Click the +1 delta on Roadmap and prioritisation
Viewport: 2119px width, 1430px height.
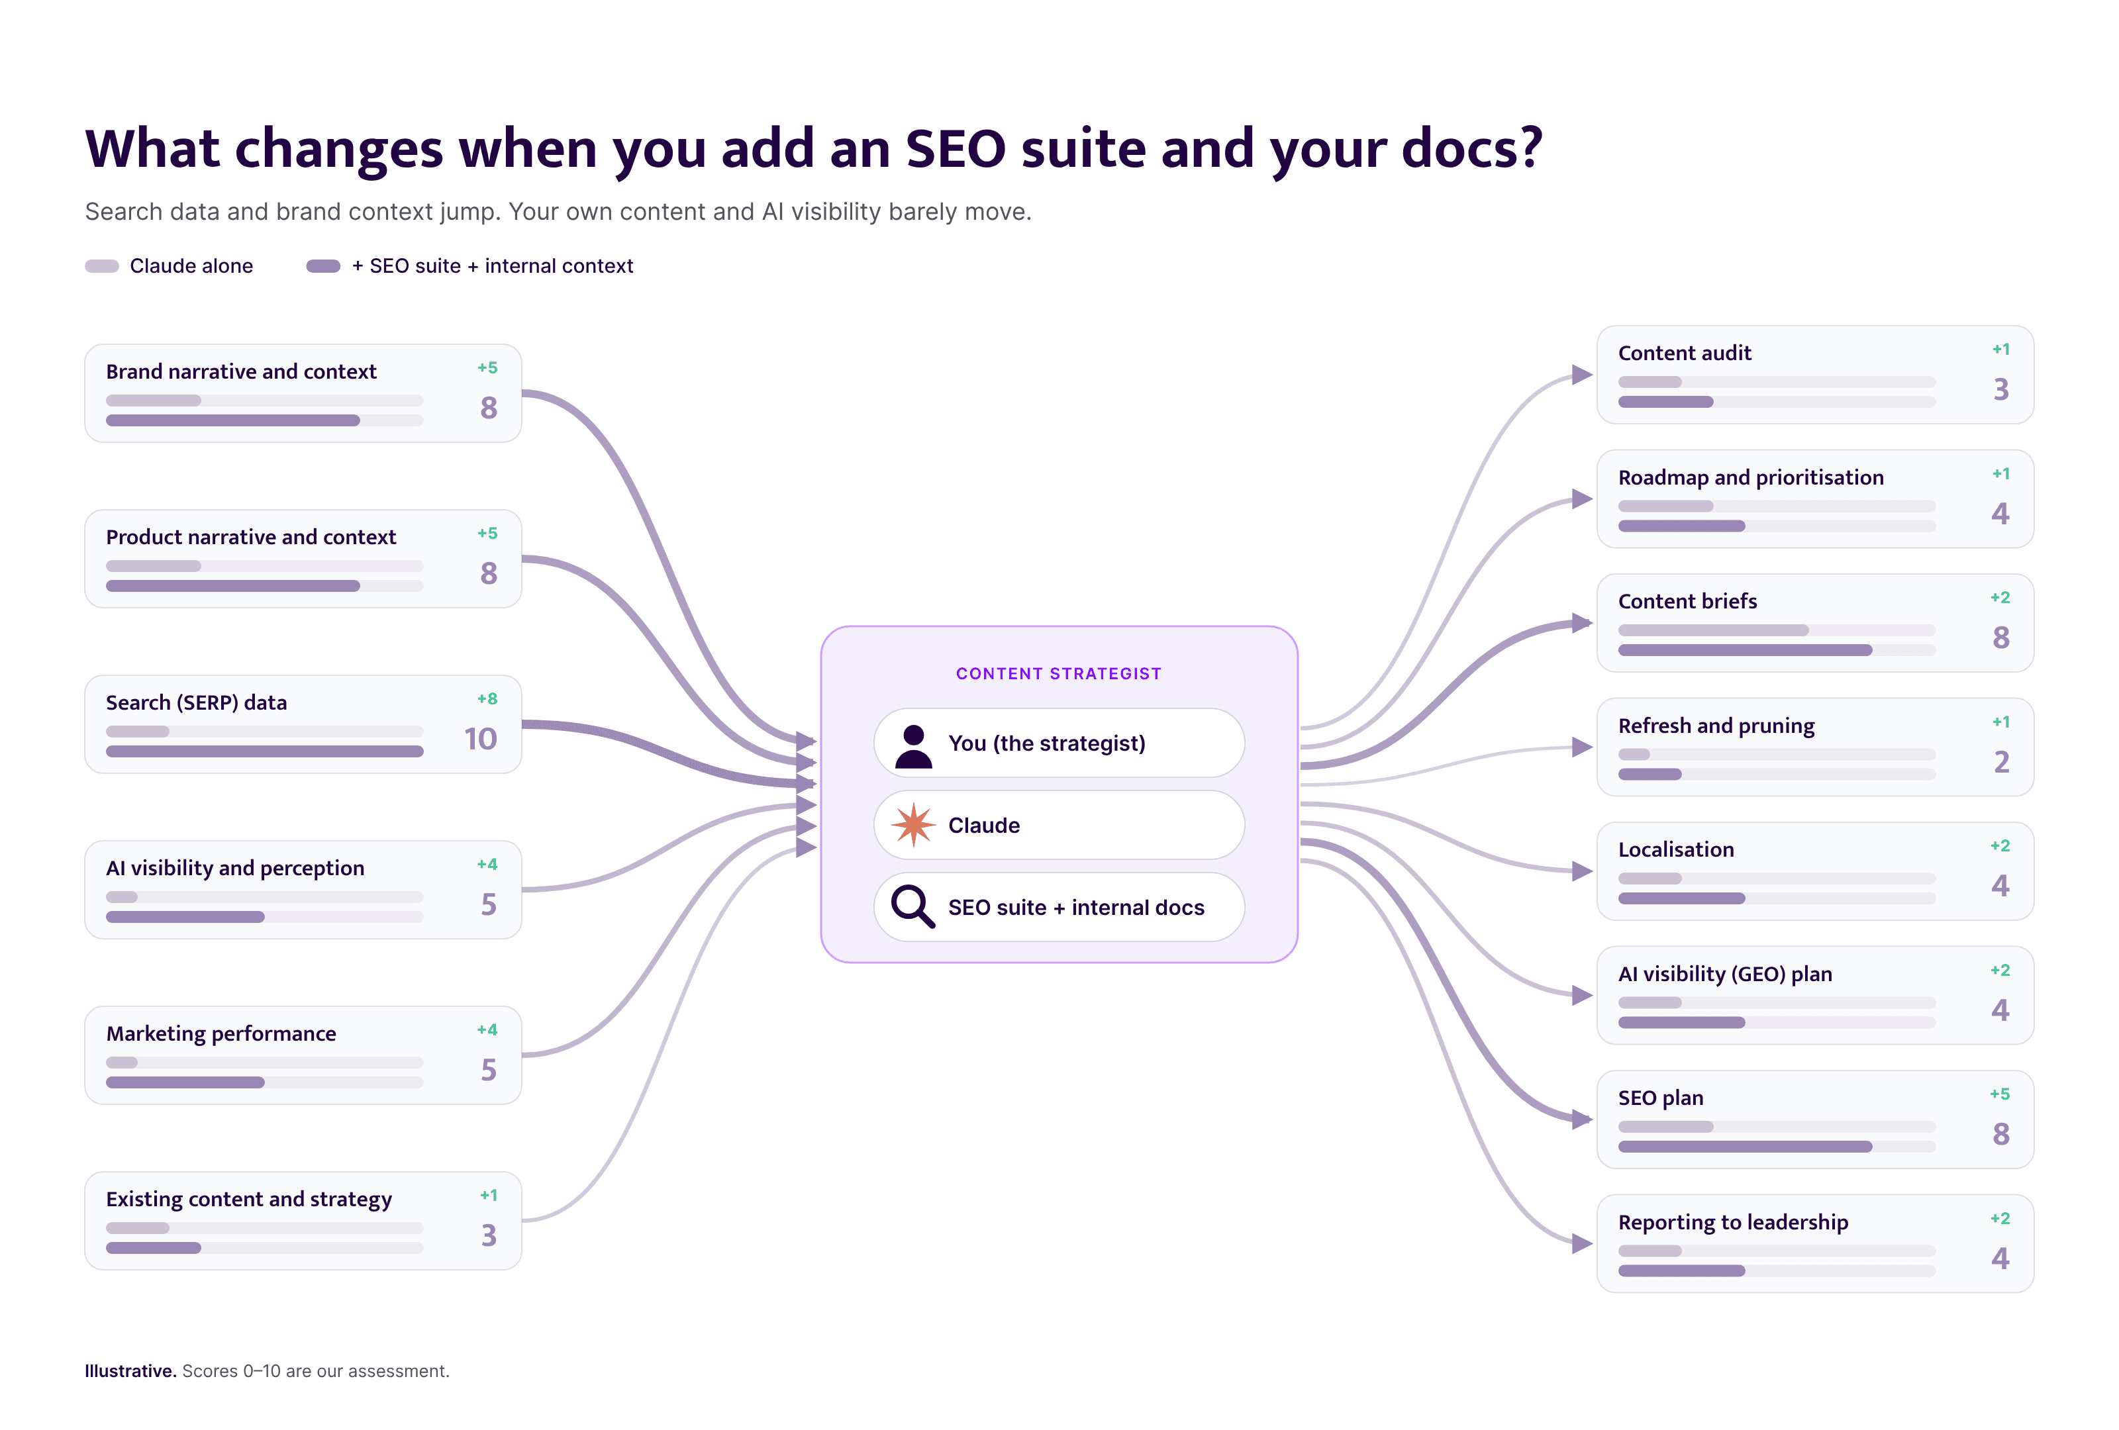2000,474
